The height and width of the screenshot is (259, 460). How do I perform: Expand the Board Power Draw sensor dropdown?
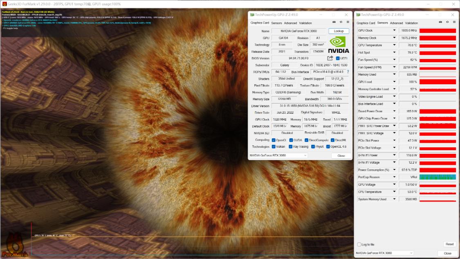point(395,111)
